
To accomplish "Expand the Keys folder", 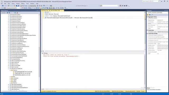I will (x=10, y=77).
